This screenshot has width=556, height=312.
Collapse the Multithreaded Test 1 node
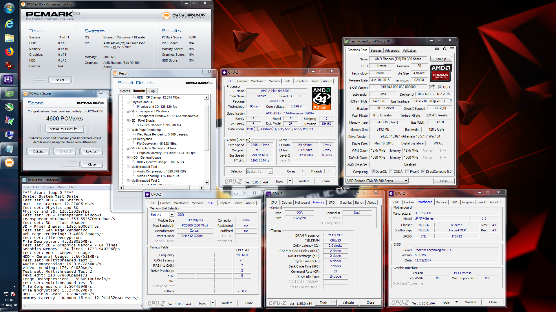[128, 167]
